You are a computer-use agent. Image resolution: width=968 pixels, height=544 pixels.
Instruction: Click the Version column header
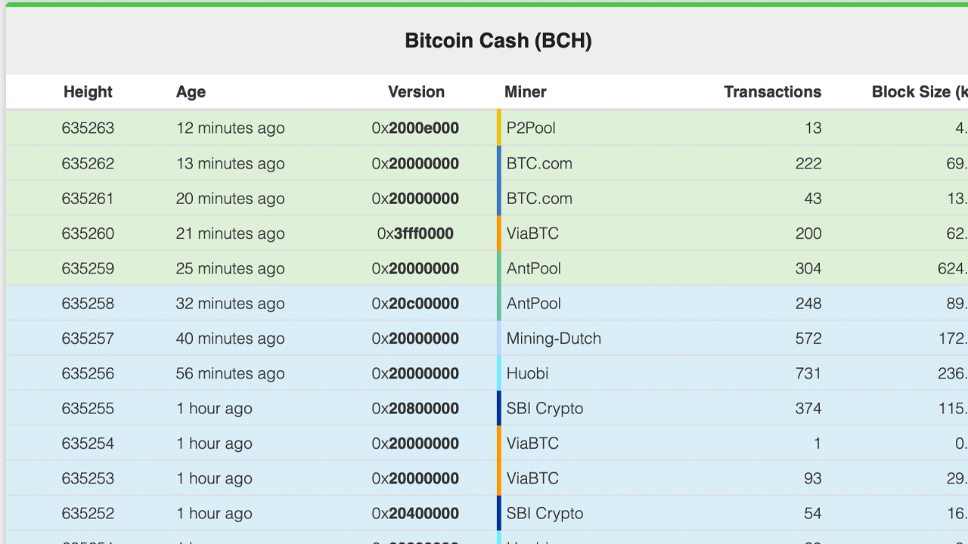point(416,91)
